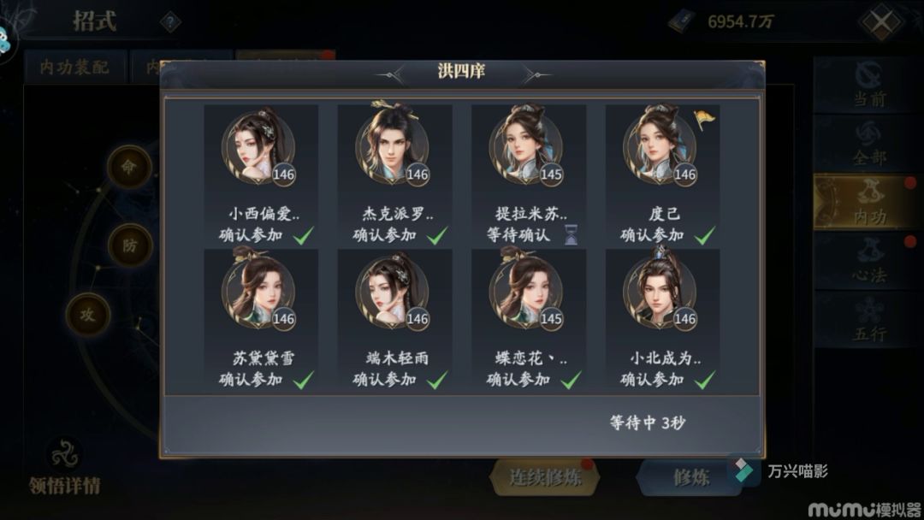This screenshot has width=924, height=520.
Task: Click the 修炼 button
Action: tap(690, 477)
